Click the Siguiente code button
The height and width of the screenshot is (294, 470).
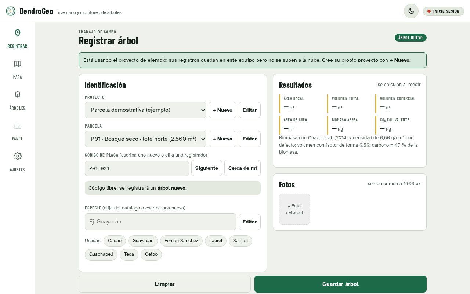[207, 168]
